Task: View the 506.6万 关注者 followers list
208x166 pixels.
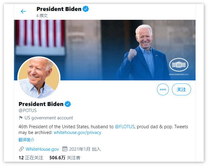Action: coord(65,158)
